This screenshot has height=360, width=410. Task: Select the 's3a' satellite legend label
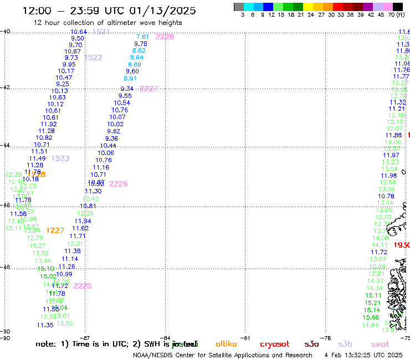311,344
